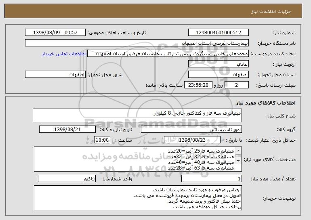Click the goods group field امور تاسیساتی
Screen dimensions: 311x220
click(191, 130)
